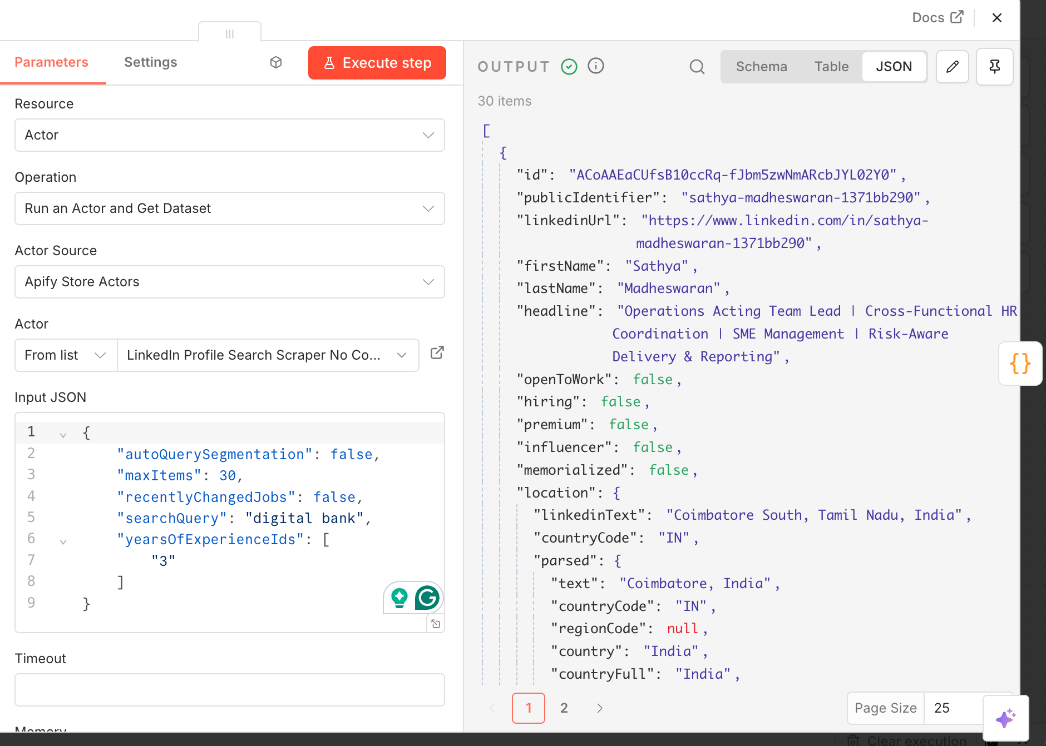The width and height of the screenshot is (1046, 746).
Task: Click the pencil edit output icon
Action: pos(952,67)
